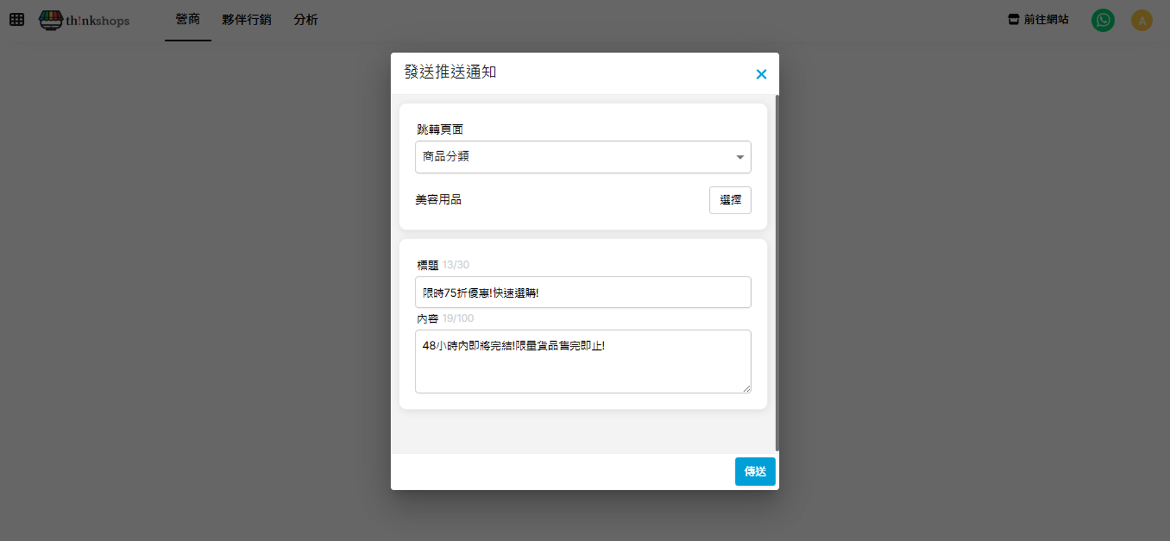Click the 發送推送通知 dialog title
1170x541 pixels.
(x=450, y=72)
